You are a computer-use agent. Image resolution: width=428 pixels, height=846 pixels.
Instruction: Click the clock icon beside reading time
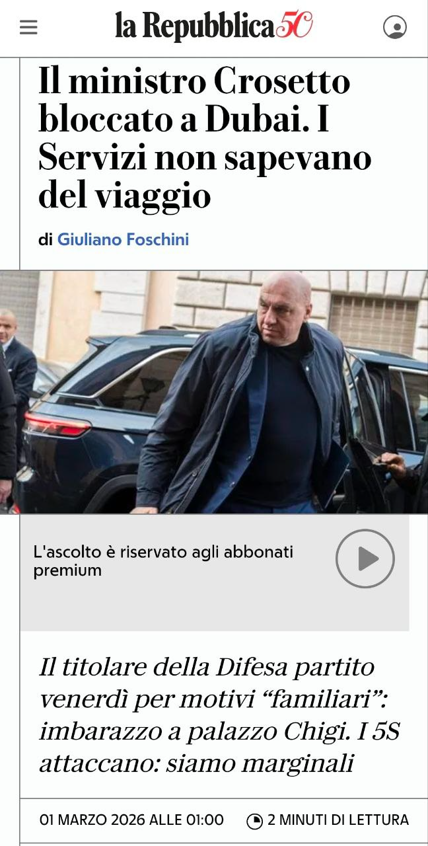(x=254, y=821)
